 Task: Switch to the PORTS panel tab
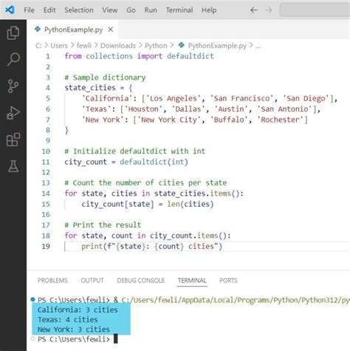pos(228,280)
